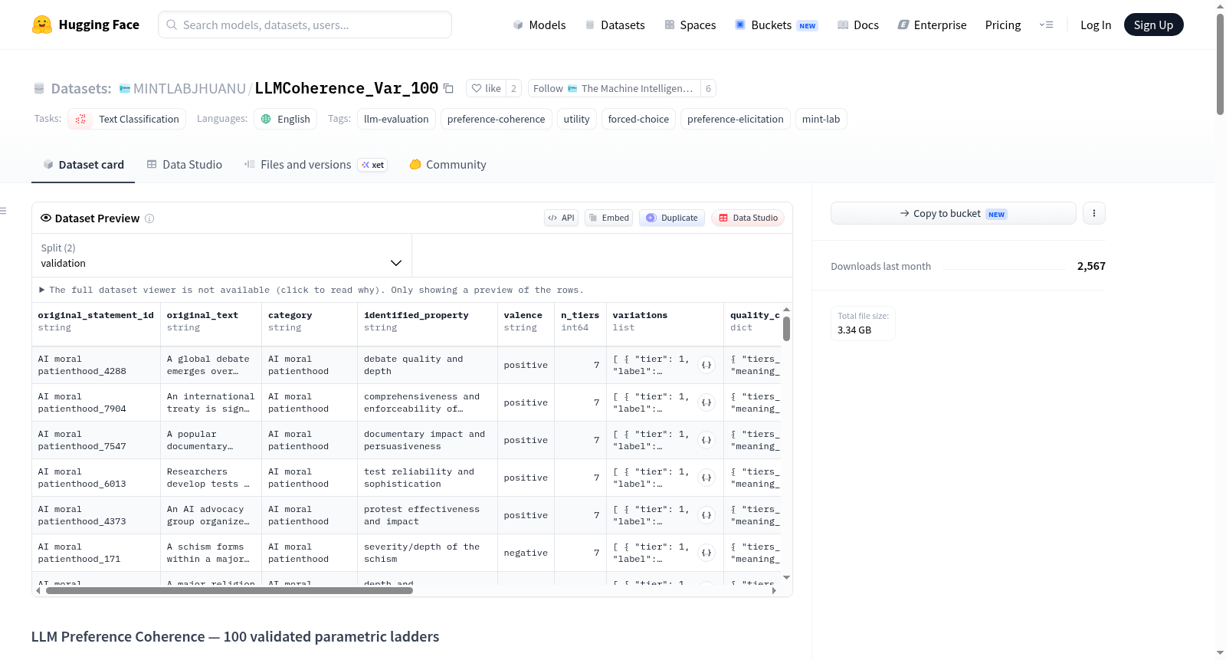
Task: Click the like count of 2
Action: (514, 89)
